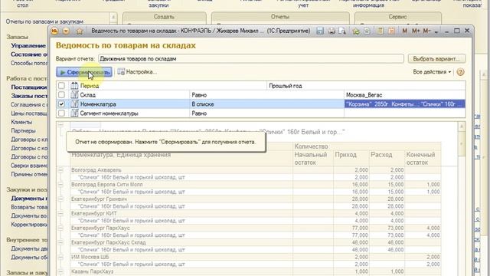
Task: Open the main menu round dropdown button
Action: [x=66, y=31]
